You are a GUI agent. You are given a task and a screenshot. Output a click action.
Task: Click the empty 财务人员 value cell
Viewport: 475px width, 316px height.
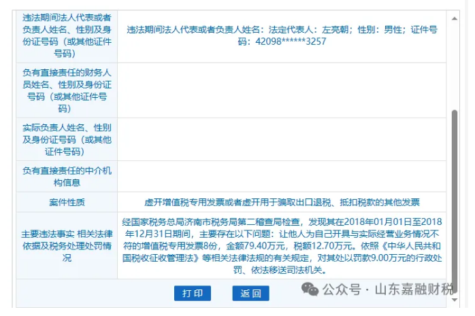coord(282,90)
